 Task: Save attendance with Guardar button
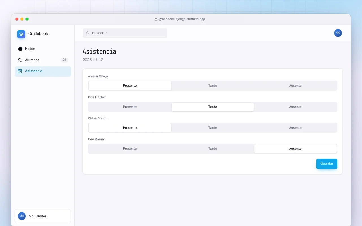327,164
